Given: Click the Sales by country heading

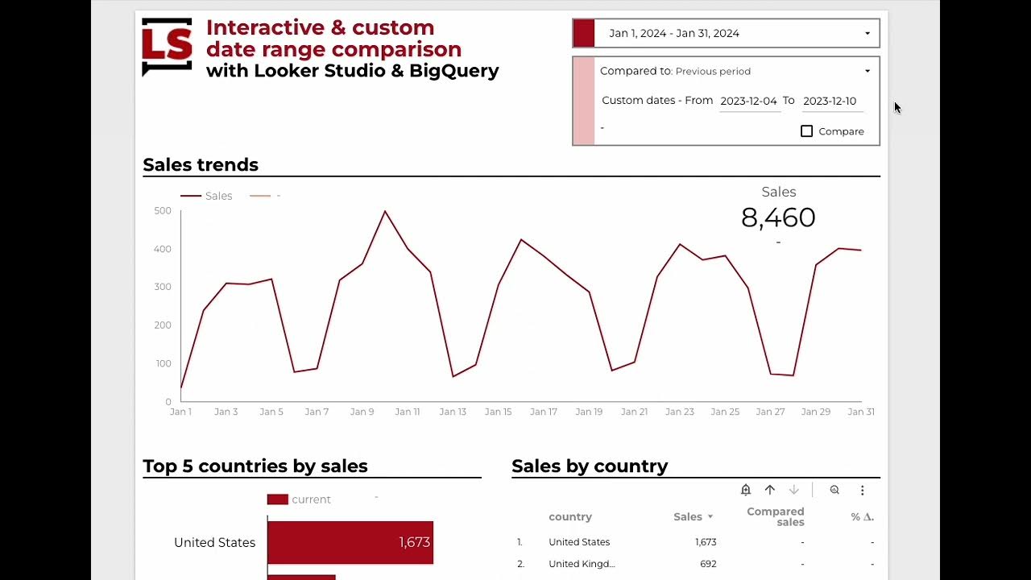Looking at the screenshot, I should point(590,466).
